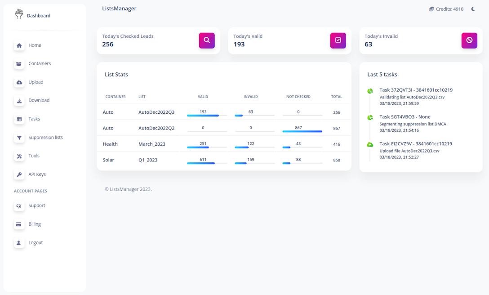
Task: Click the AutoDec2022Q3 list name
Action: (x=156, y=112)
